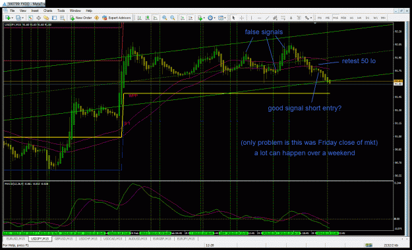Open the View menu
The image size is (412, 250).
[x=23, y=11]
